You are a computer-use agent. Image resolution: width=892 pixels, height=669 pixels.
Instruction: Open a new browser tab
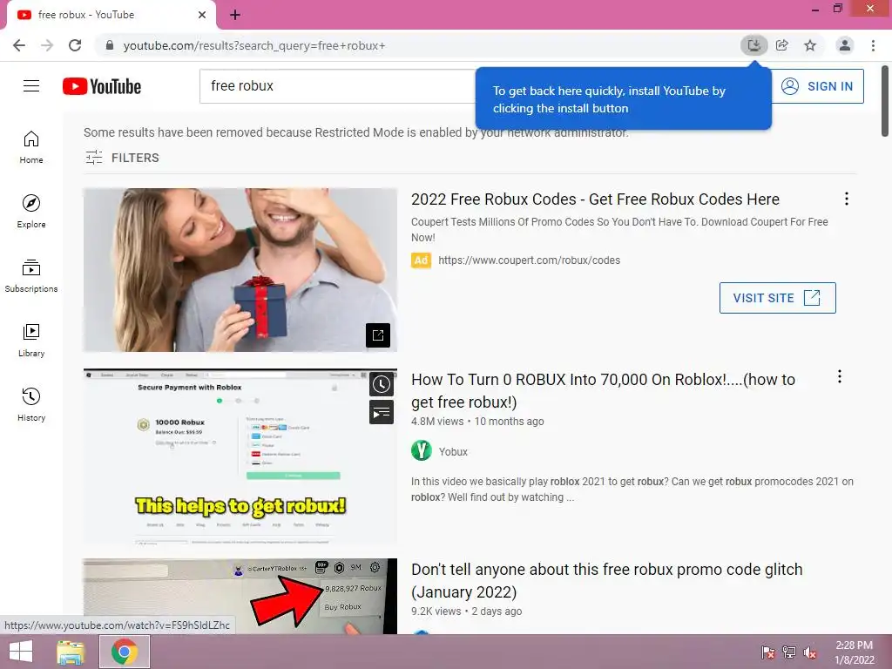(235, 15)
